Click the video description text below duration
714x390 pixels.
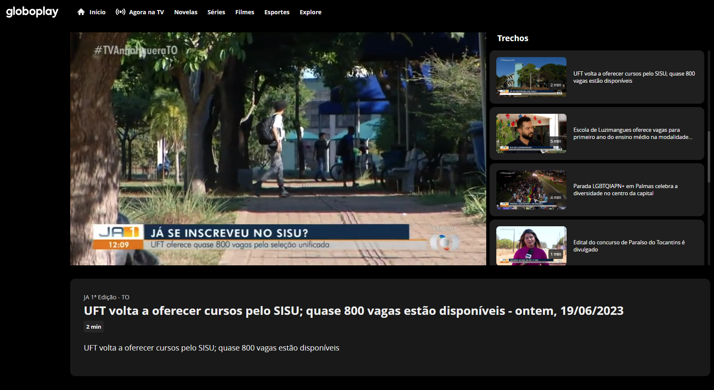point(211,348)
